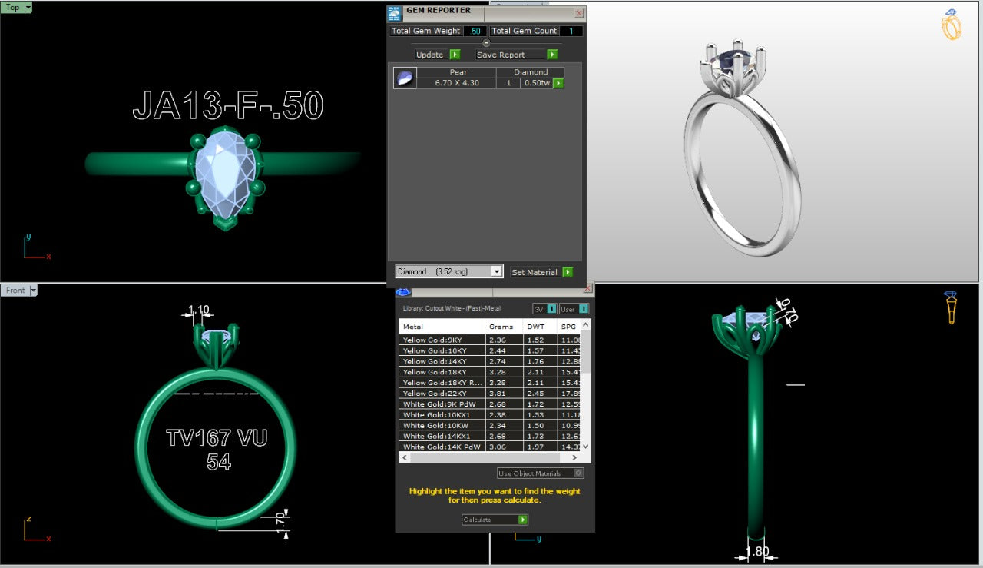Click the metal list scroll up arrow
Image resolution: width=983 pixels, height=568 pixels.
pyautogui.click(x=587, y=324)
